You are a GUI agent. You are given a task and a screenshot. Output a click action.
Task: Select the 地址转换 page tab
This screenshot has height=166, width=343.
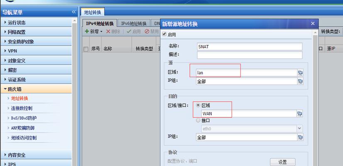pos(93,12)
